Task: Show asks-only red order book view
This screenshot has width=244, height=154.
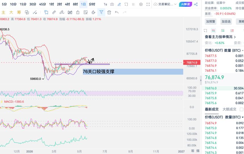Action: coord(232,31)
